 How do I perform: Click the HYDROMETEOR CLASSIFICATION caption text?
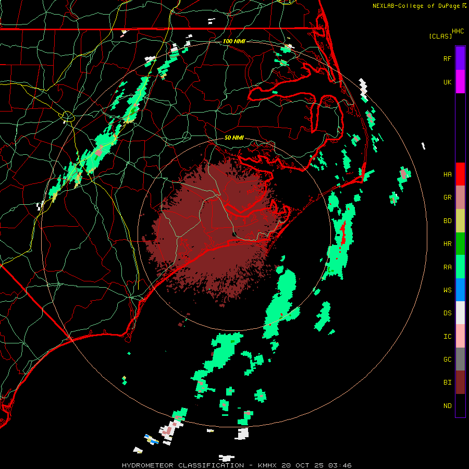(x=183, y=465)
